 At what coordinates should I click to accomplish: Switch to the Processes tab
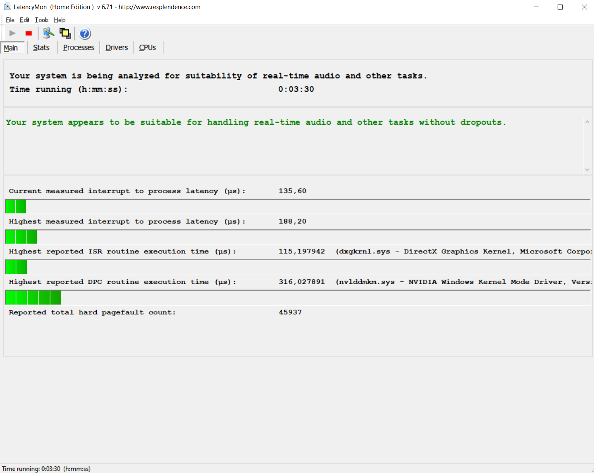coord(79,48)
